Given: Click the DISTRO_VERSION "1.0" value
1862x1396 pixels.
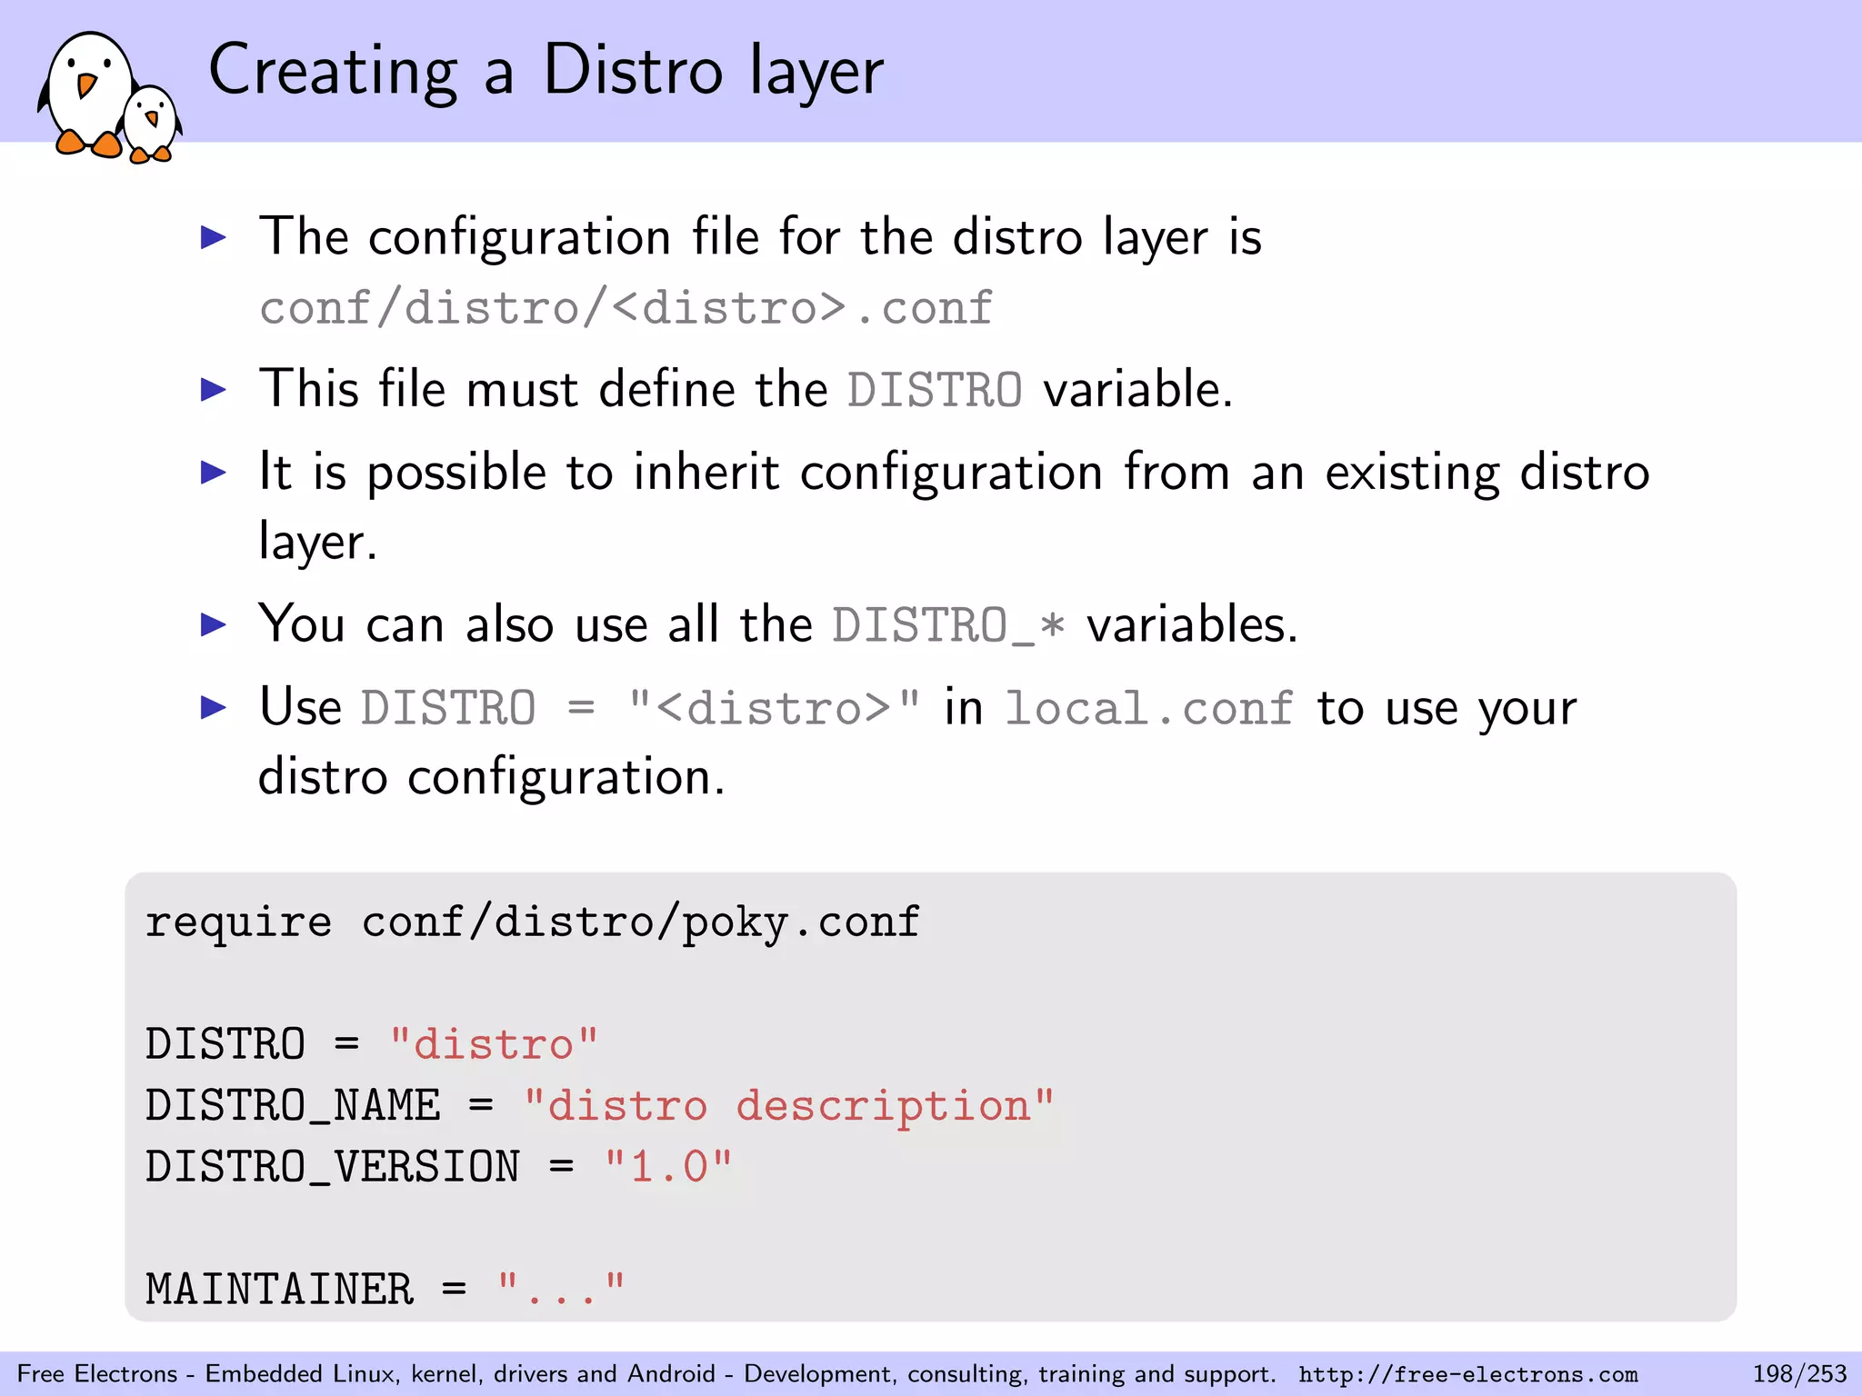Looking at the screenshot, I should 668,1167.
